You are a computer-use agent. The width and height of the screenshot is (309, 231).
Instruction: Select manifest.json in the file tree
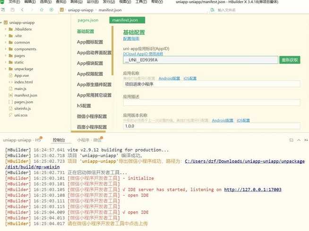coord(26,95)
